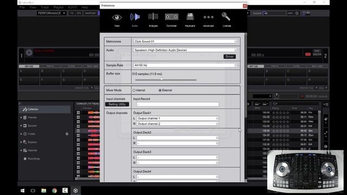Click the related tracks icon in right sidebar
Viewport: 347px width, 195px height.
[x=326, y=133]
